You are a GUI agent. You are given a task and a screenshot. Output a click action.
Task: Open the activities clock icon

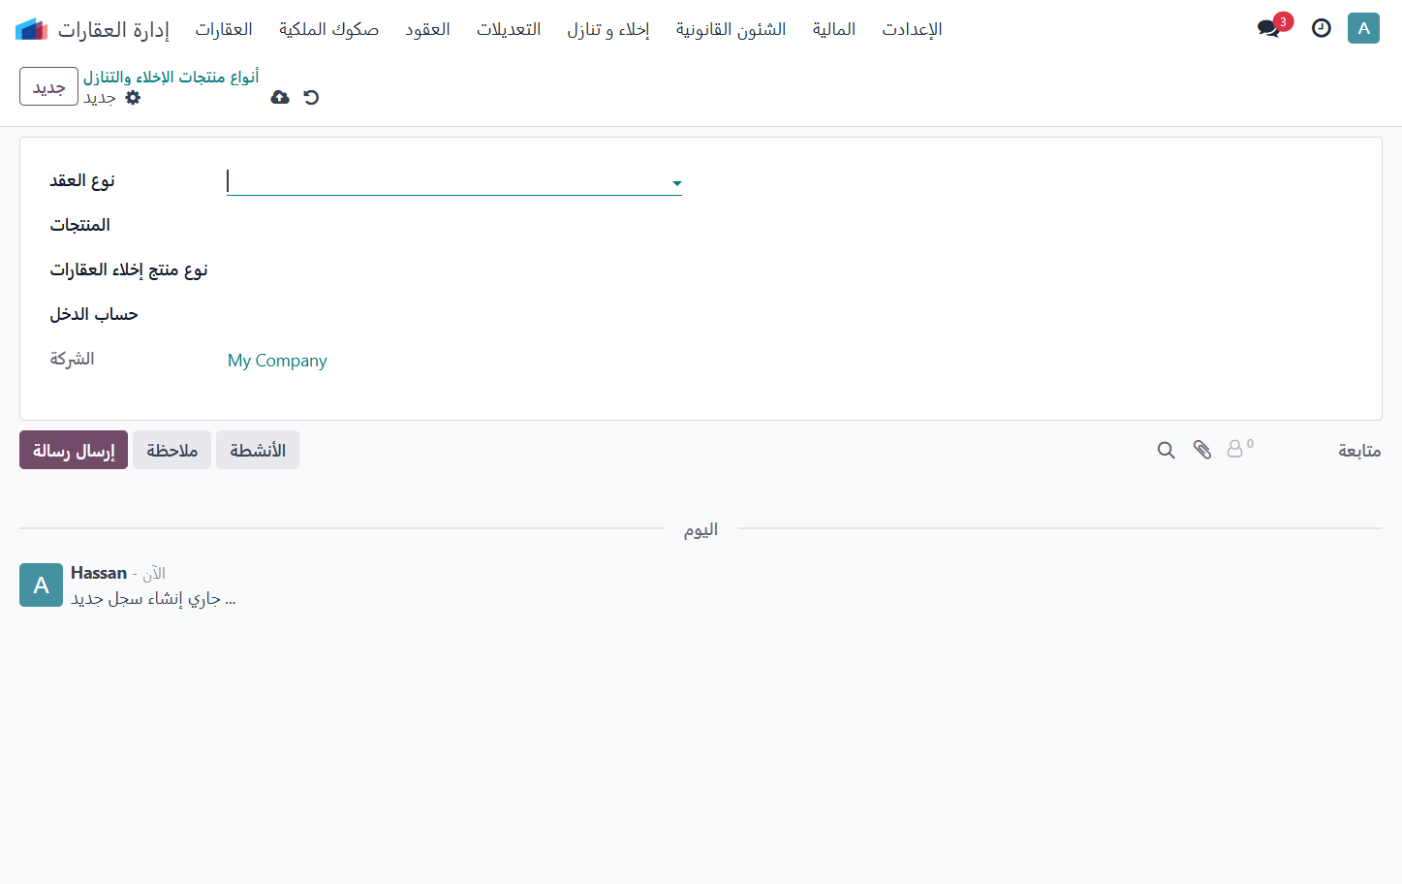tap(1322, 28)
